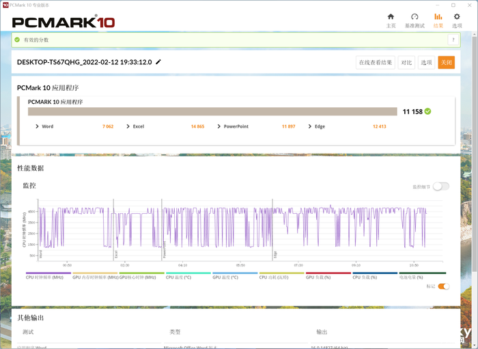Click the pencil icon to rename result
This screenshot has height=349, width=478.
[158, 62]
